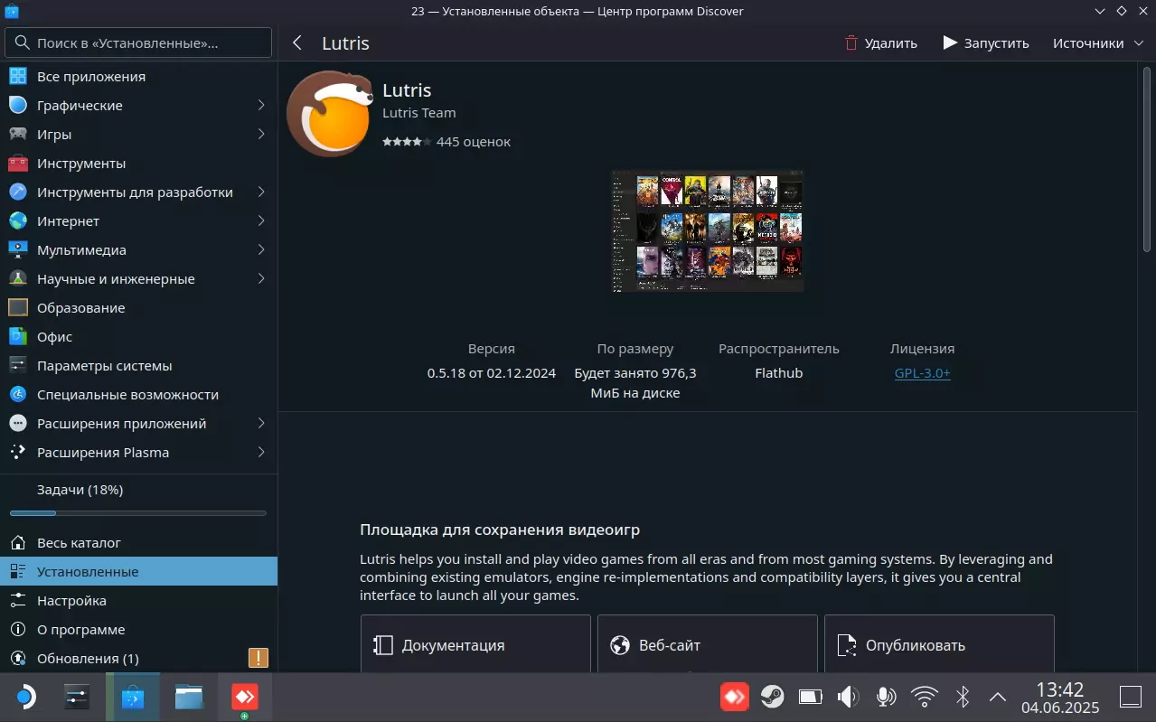Click the Discover taskbar icon
Image resolution: width=1156 pixels, height=722 pixels.
tap(133, 697)
